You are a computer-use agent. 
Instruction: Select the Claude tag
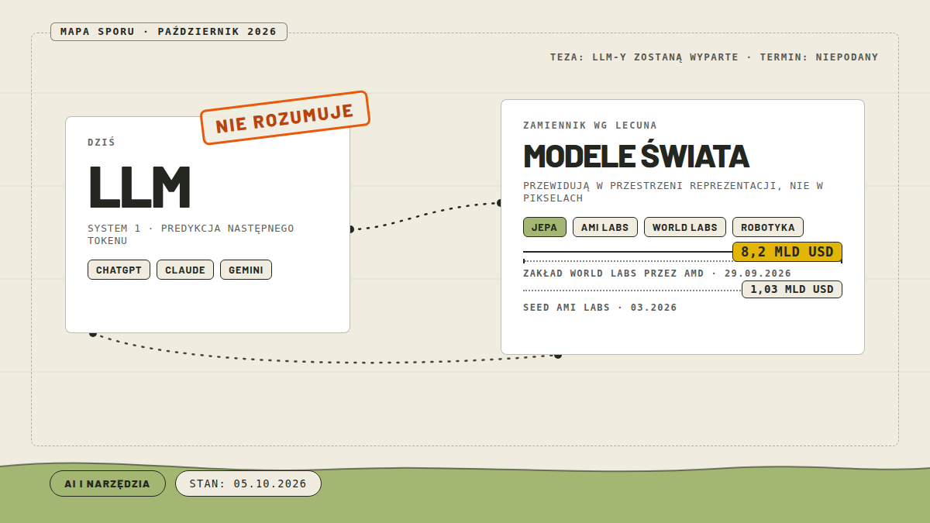[185, 270]
